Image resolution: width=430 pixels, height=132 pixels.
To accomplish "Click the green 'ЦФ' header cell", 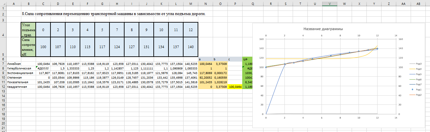I will coord(247,59).
